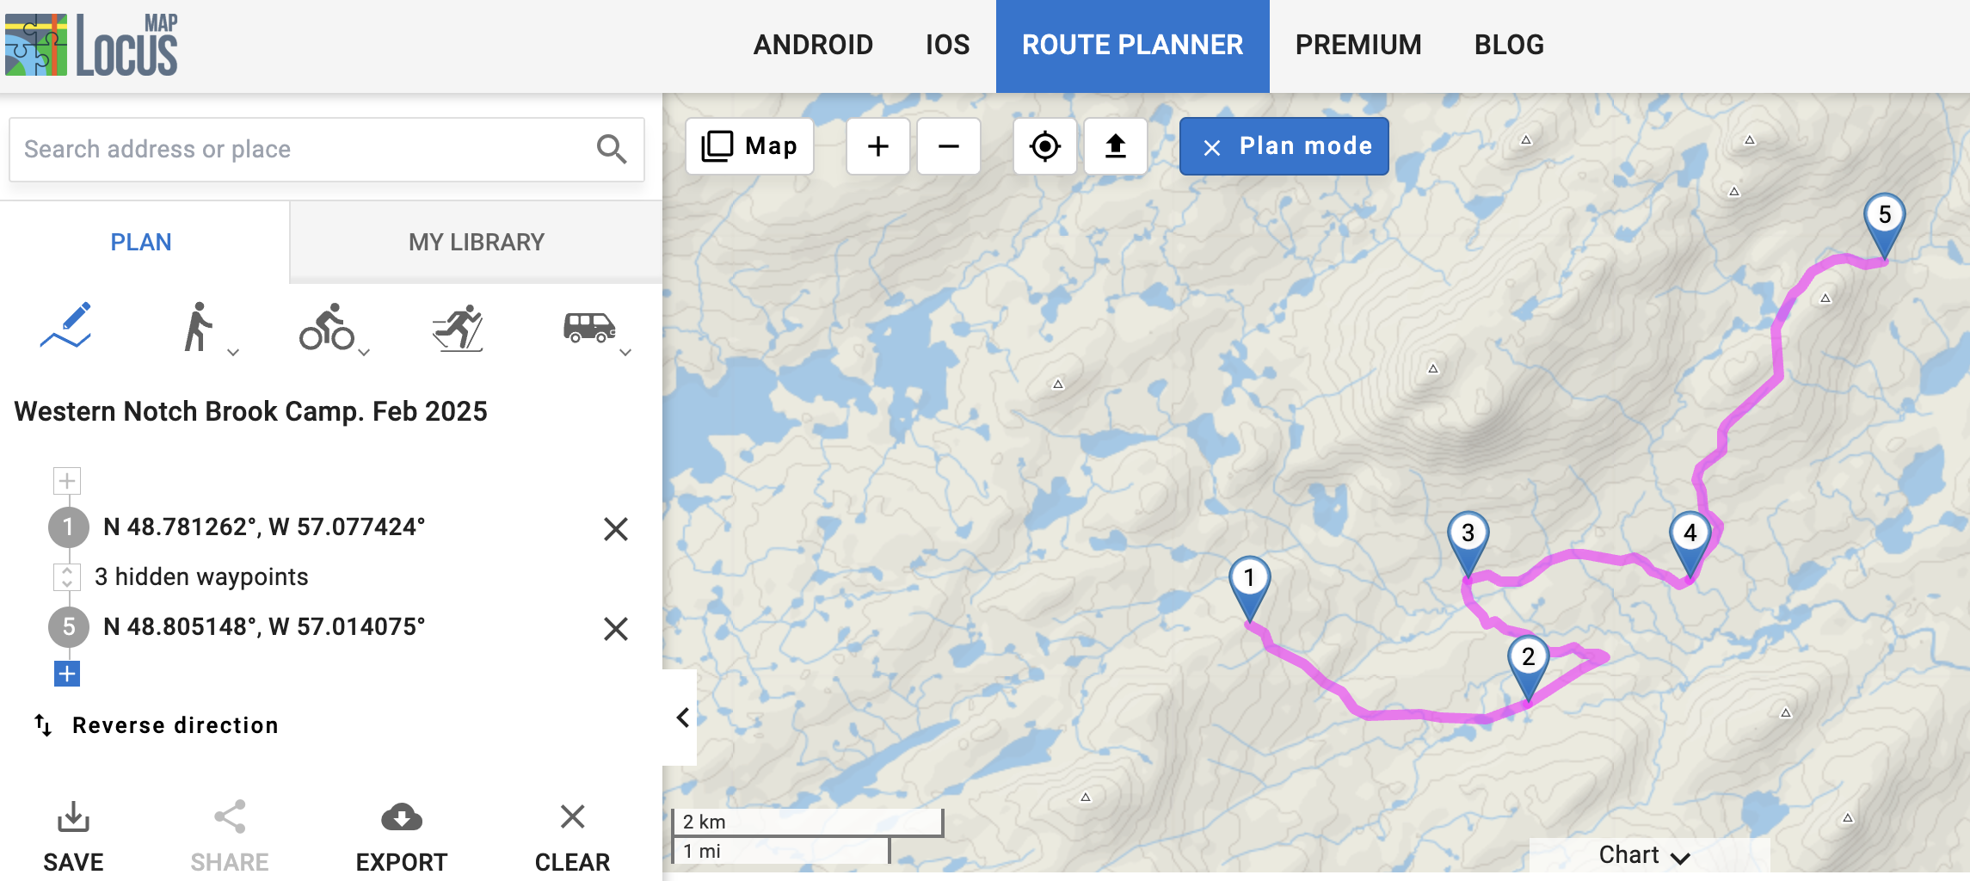1970x881 pixels.
Task: Zoom out on the map
Action: point(948,146)
